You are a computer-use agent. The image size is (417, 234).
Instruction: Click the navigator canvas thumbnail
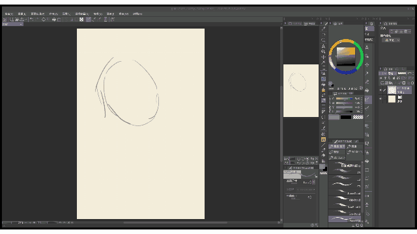[301, 90]
